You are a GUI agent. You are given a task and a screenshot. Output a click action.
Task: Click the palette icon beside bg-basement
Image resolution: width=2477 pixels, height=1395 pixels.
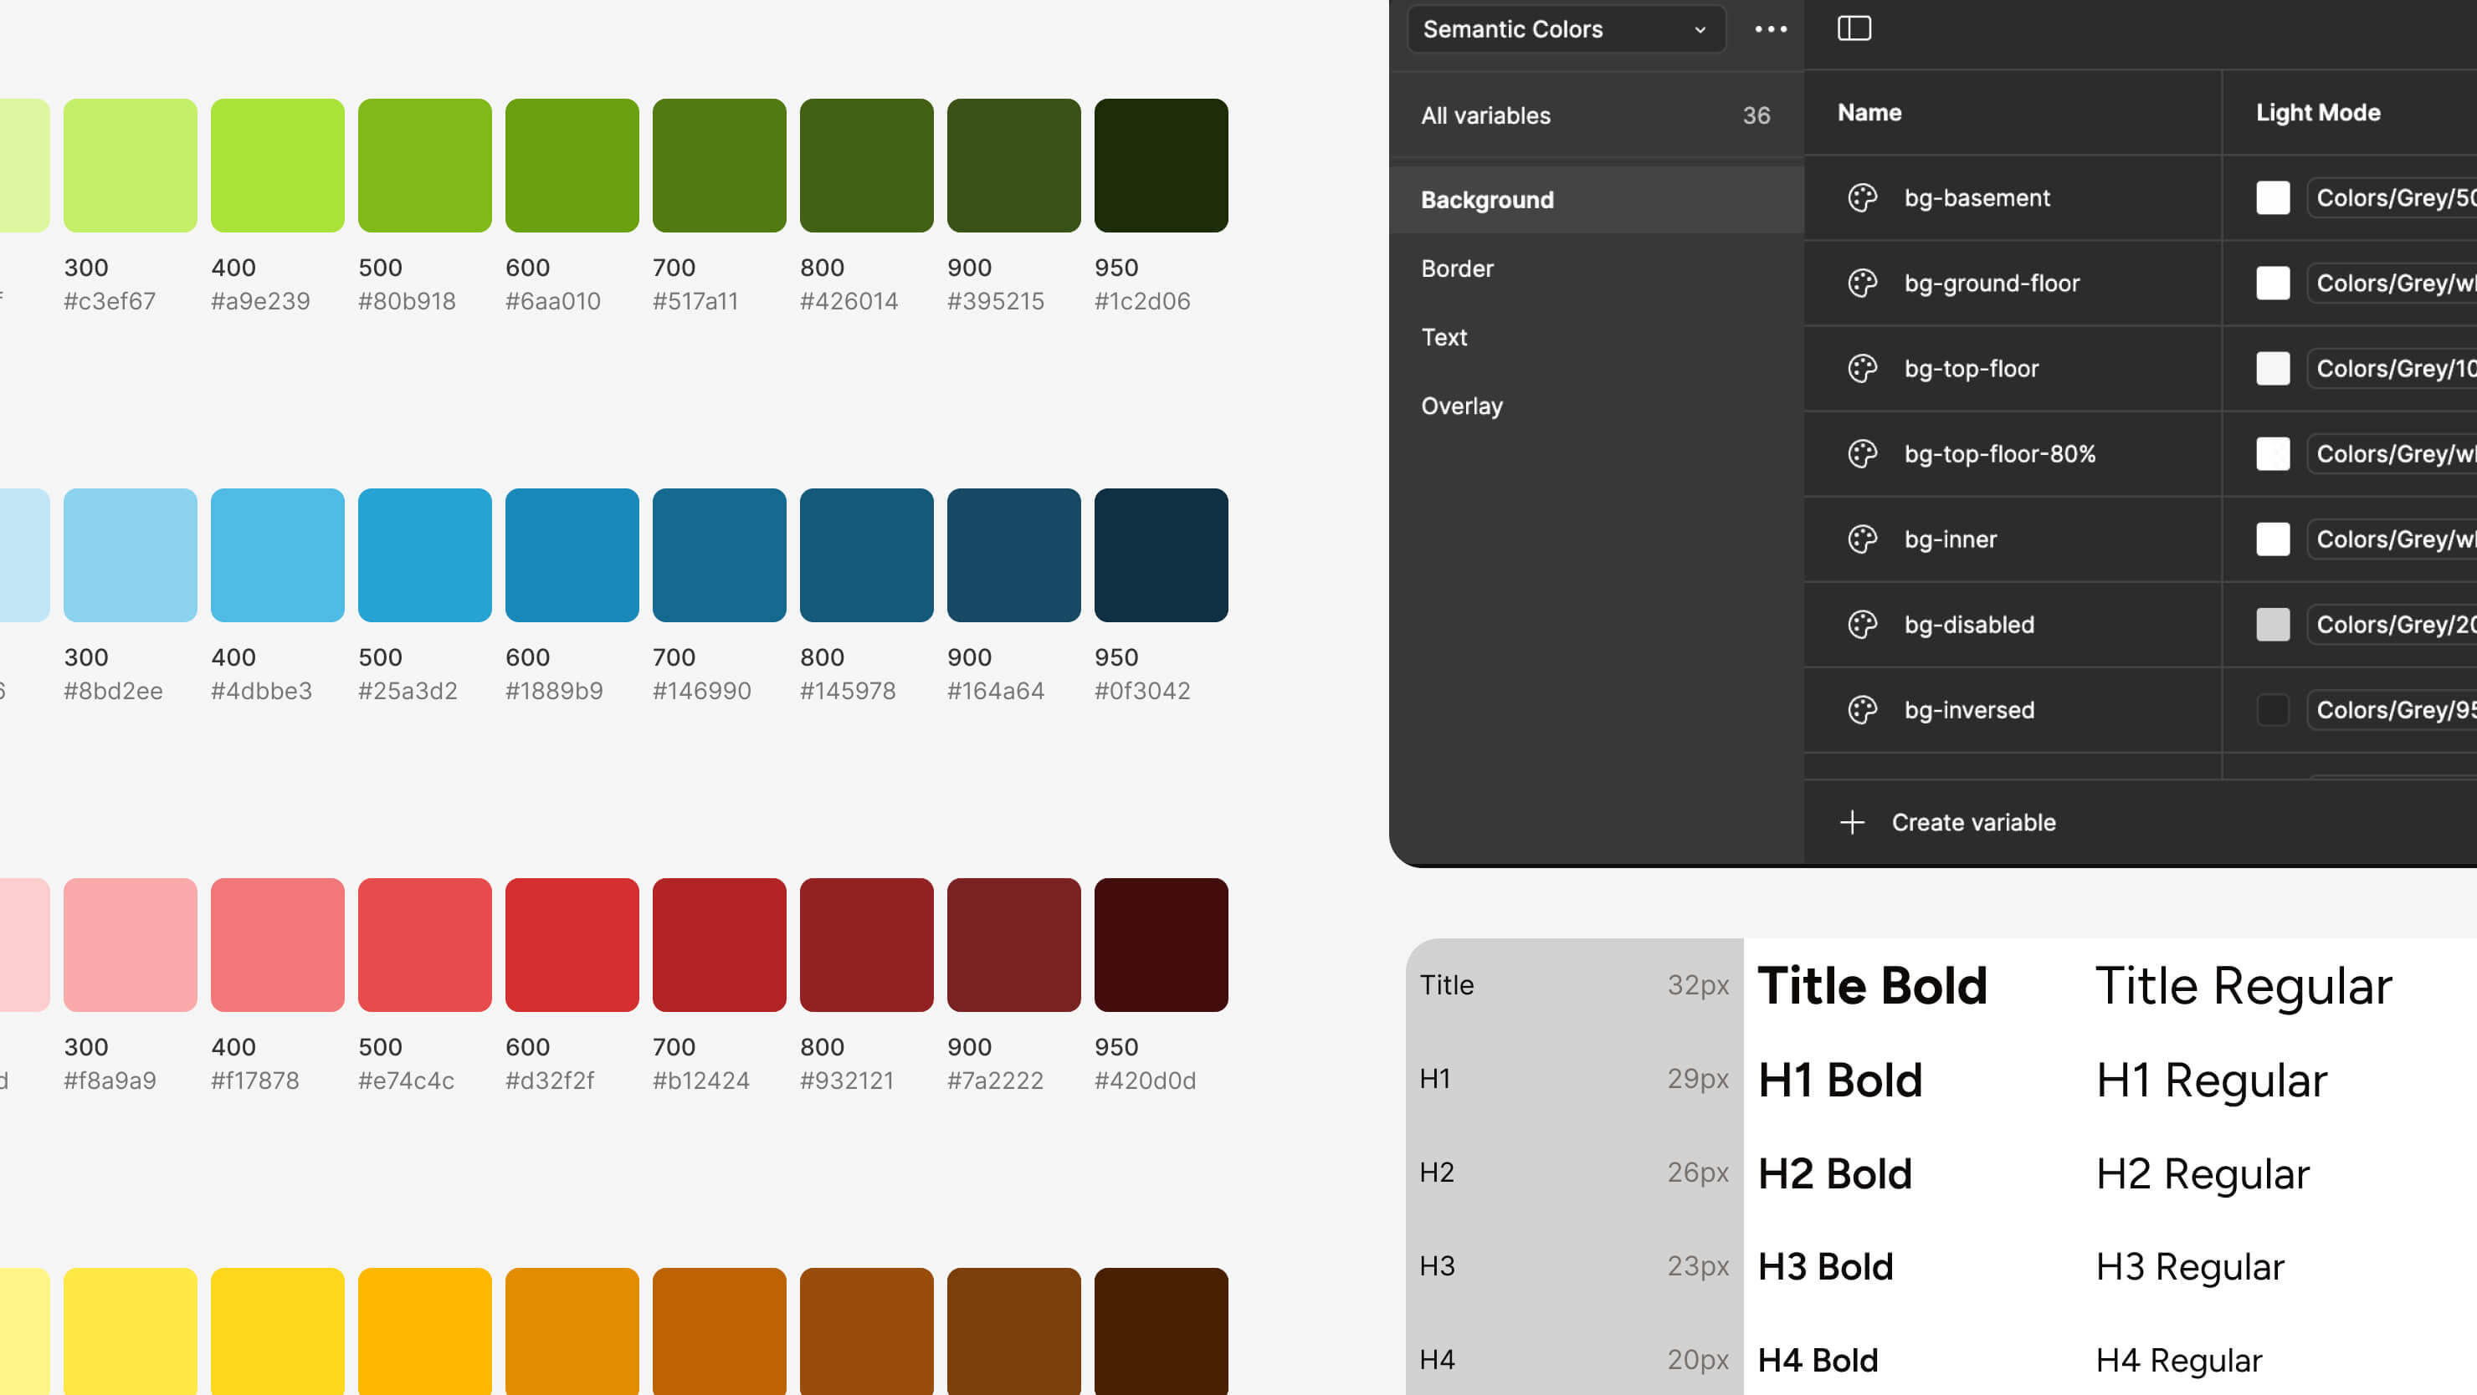1863,198
